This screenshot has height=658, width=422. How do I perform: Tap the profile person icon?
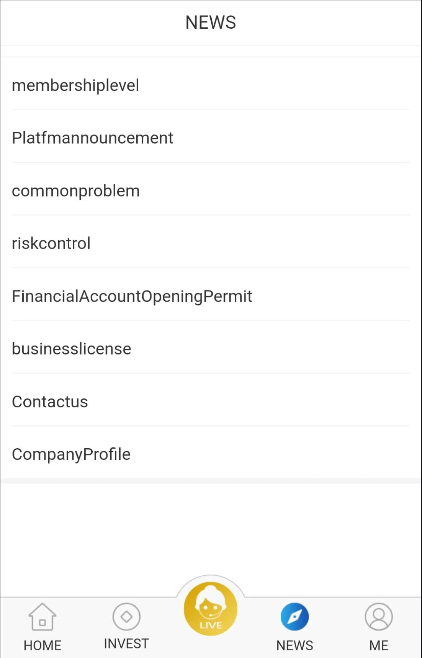coord(379,617)
